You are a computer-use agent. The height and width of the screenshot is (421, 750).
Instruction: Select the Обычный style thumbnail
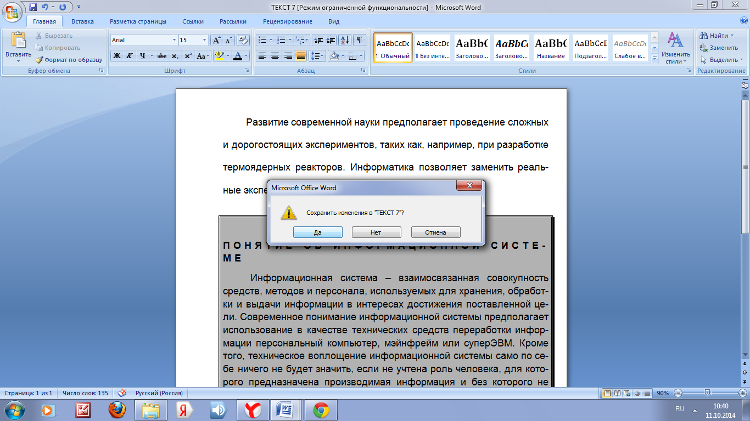point(393,47)
